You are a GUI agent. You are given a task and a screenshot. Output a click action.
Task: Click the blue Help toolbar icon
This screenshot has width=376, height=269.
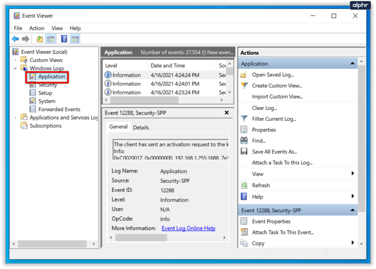(64, 39)
